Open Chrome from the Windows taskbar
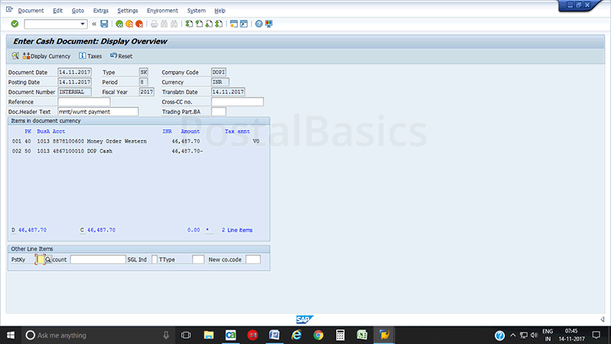Screen dimensions: 611x344 click(x=318, y=335)
